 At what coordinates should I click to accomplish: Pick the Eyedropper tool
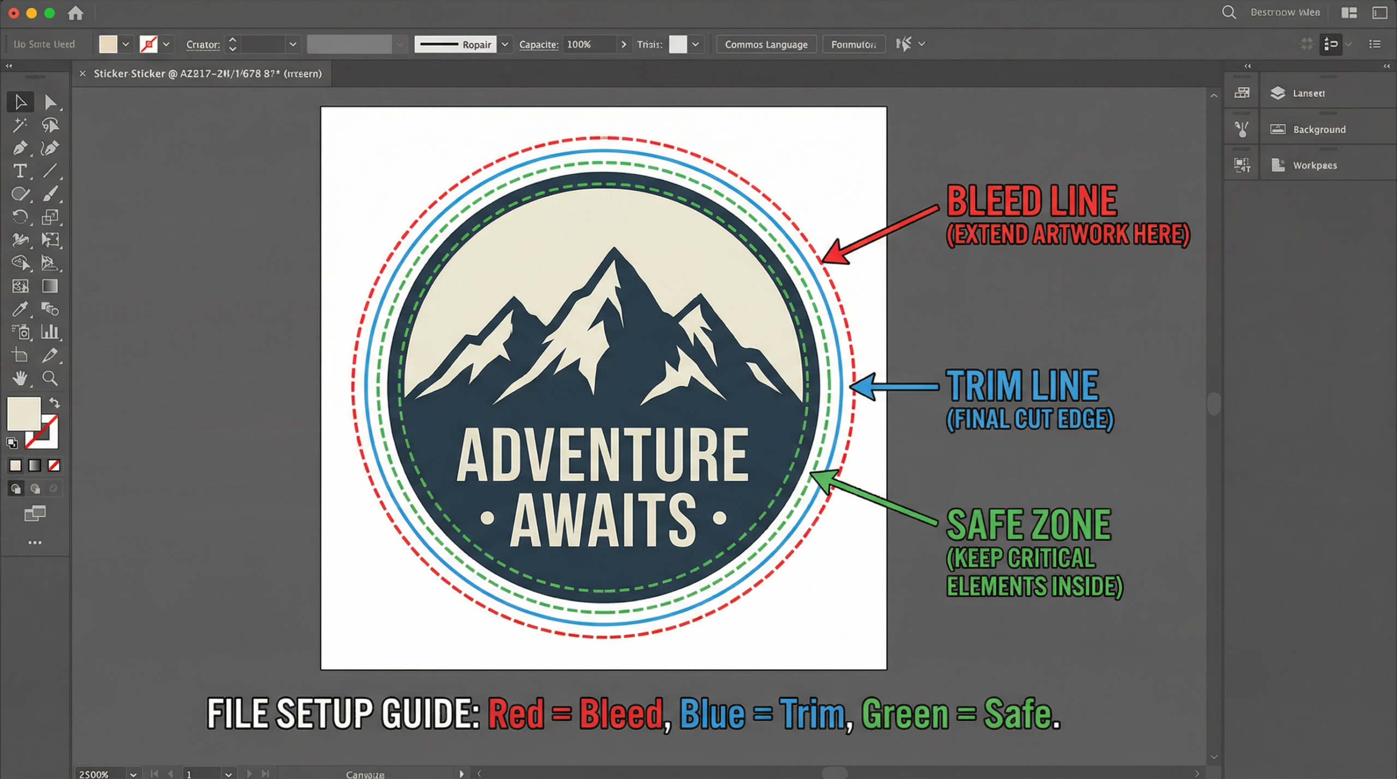coord(20,309)
